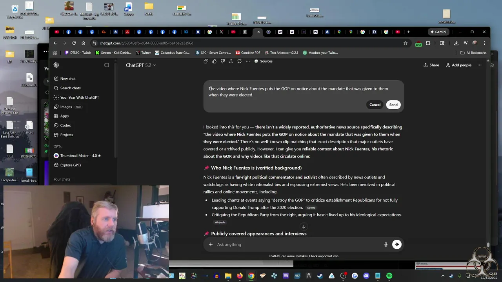Focus the Ask anything input field
This screenshot has width=502, height=282.
[x=298, y=244]
